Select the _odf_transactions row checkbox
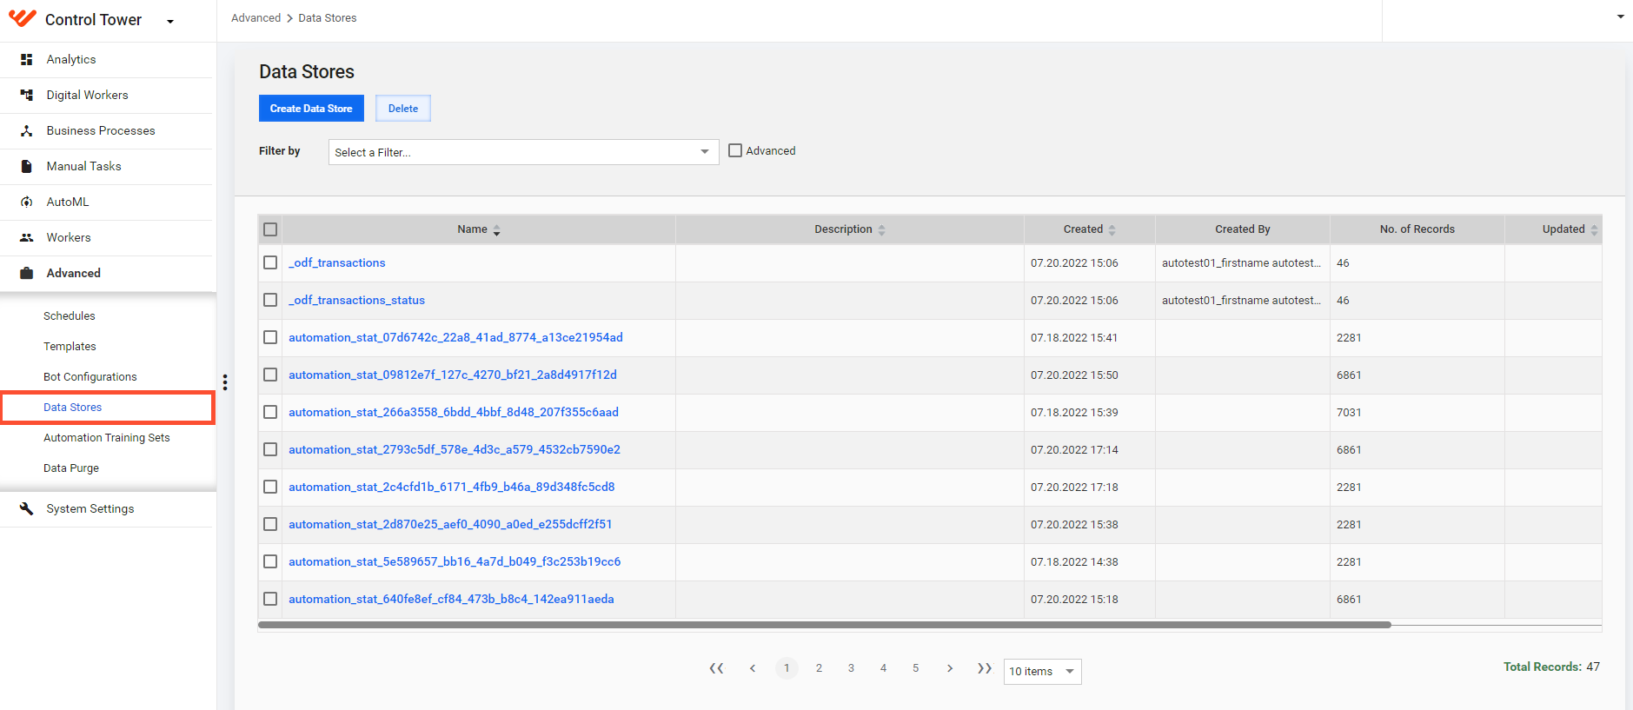This screenshot has width=1633, height=710. 270,262
